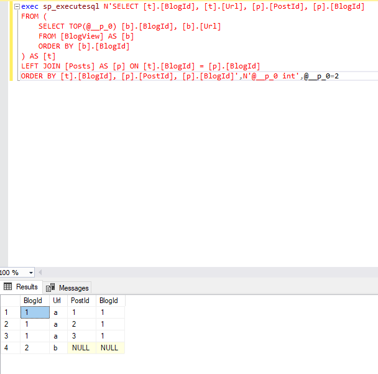Select the Url column header
Image resolution: width=378 pixels, height=374 pixels.
(x=58, y=301)
